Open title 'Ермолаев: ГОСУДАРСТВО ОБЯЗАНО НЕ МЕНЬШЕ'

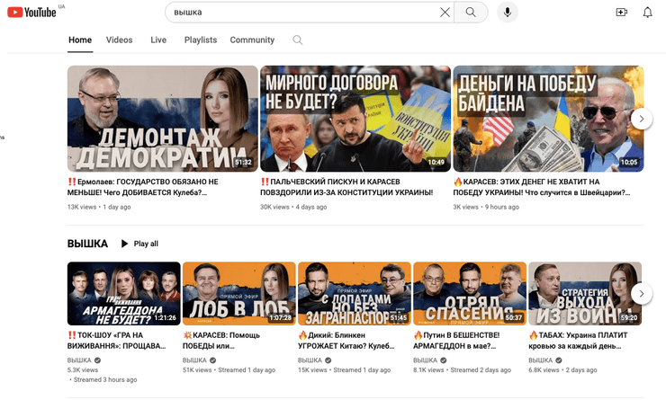pos(143,187)
